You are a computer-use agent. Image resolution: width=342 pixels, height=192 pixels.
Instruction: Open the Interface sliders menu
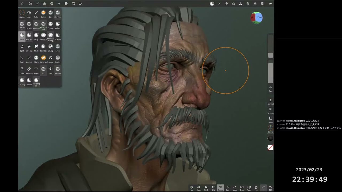coord(262,4)
